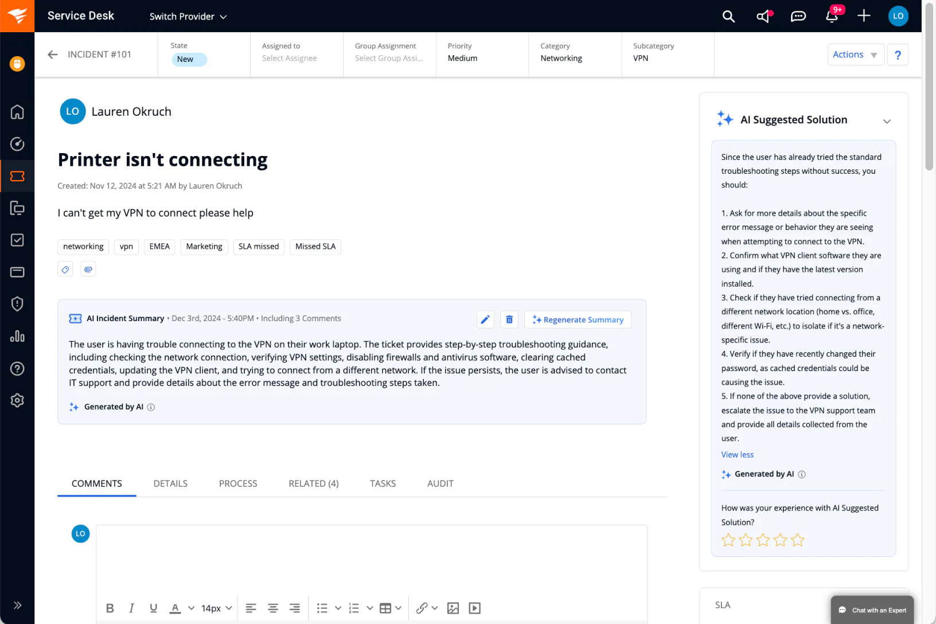Toggle underline formatting in the editor
Image resolution: width=936 pixels, height=624 pixels.
click(x=153, y=608)
